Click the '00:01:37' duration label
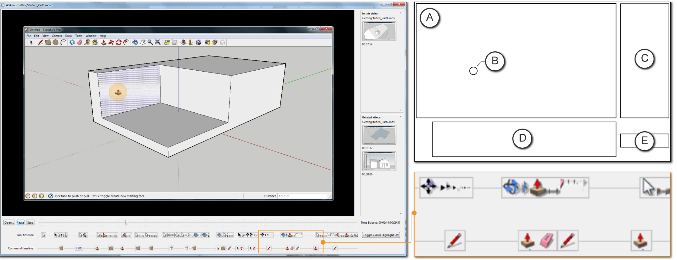This screenshot has height=260, width=677. [367, 148]
